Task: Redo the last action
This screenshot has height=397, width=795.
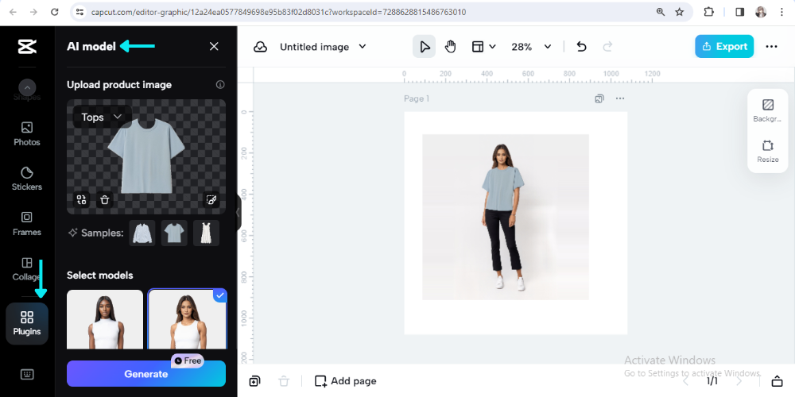Action: [x=607, y=47]
